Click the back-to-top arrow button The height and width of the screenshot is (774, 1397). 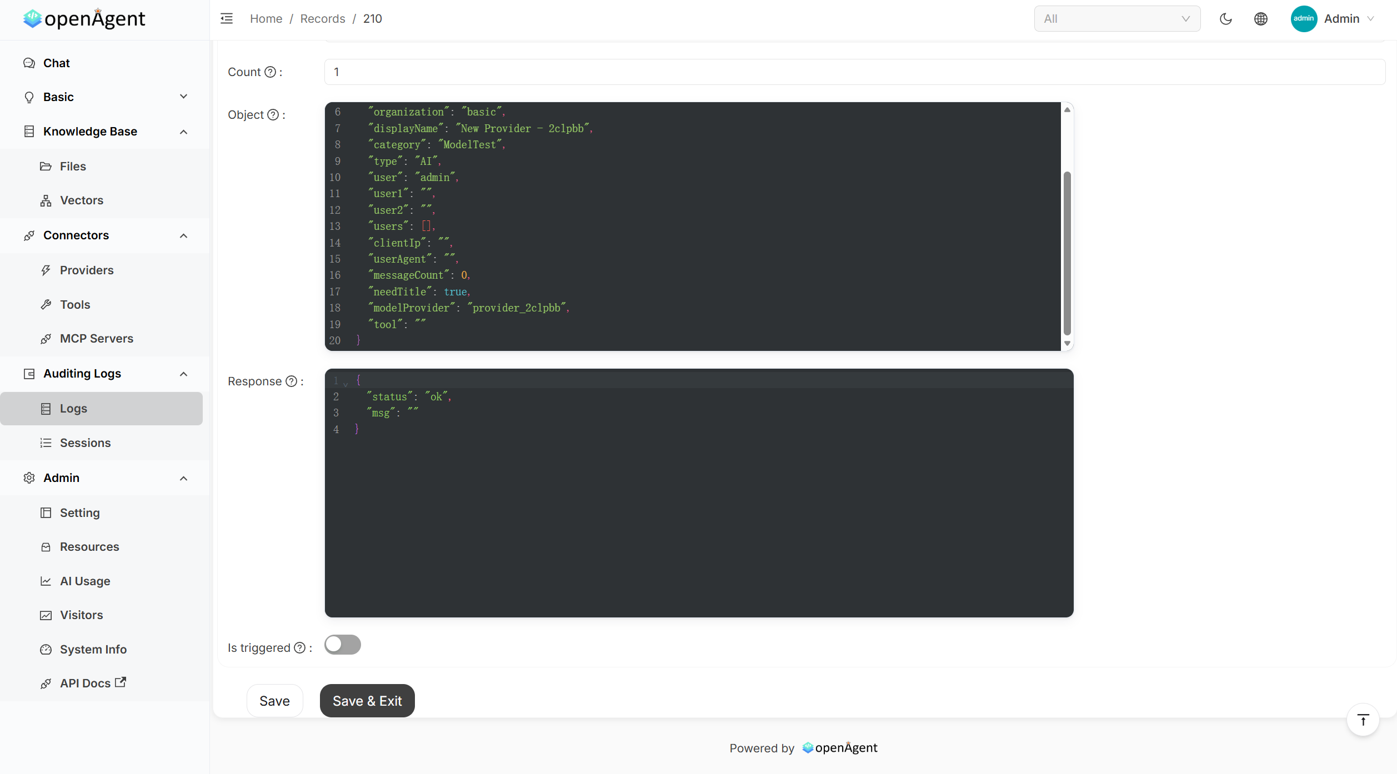(1363, 720)
